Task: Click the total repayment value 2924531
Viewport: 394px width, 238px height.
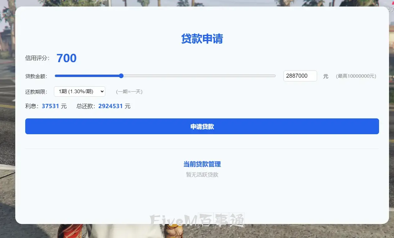Action: tap(111, 106)
